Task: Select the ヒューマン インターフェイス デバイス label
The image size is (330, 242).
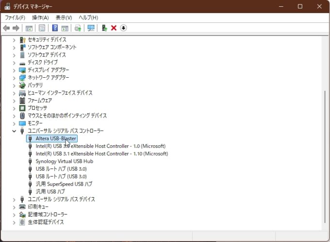Action: pyautogui.click(x=60, y=93)
